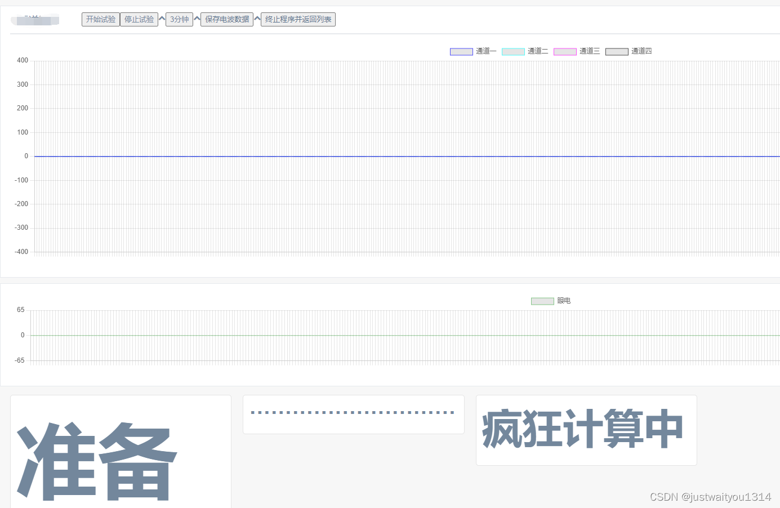Viewport: 780px width, 508px height.
Task: Click 终止程序并返回列表 to return to list
Action: coord(298,20)
